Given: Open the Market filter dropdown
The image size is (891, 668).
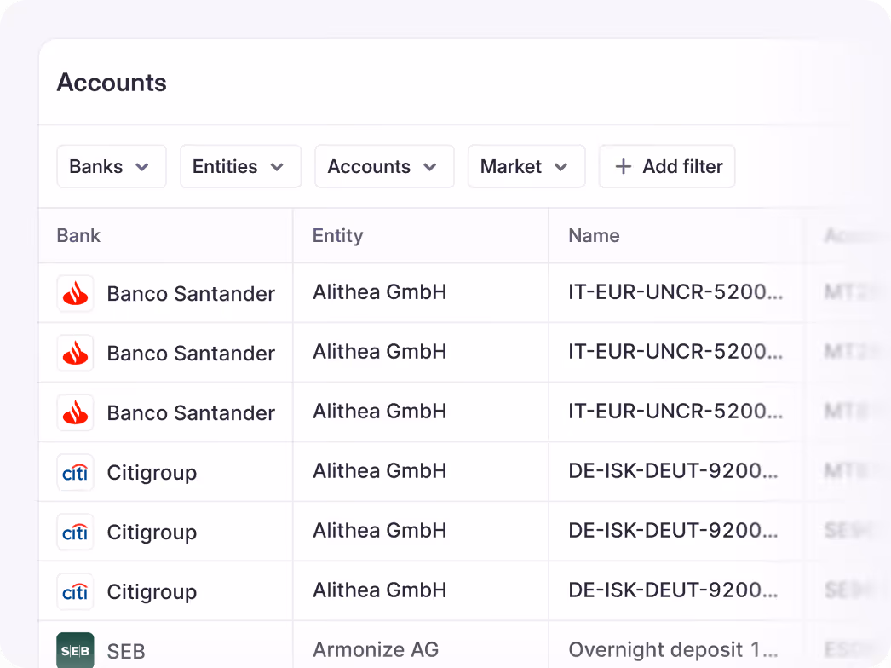Looking at the screenshot, I should click(526, 166).
